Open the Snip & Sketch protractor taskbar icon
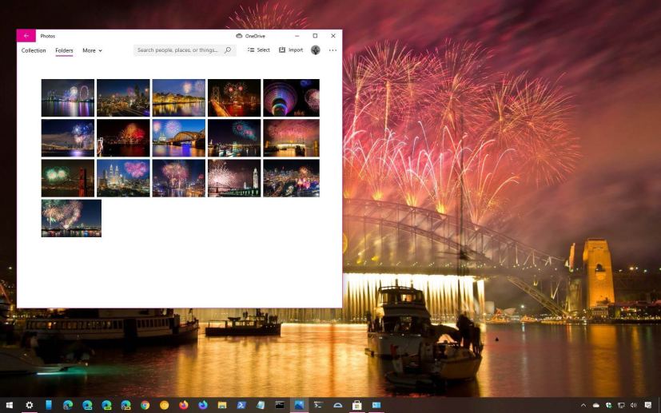 click(x=337, y=406)
